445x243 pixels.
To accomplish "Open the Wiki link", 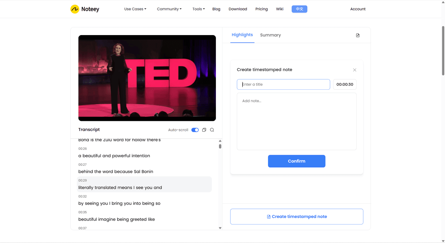I will [x=280, y=9].
